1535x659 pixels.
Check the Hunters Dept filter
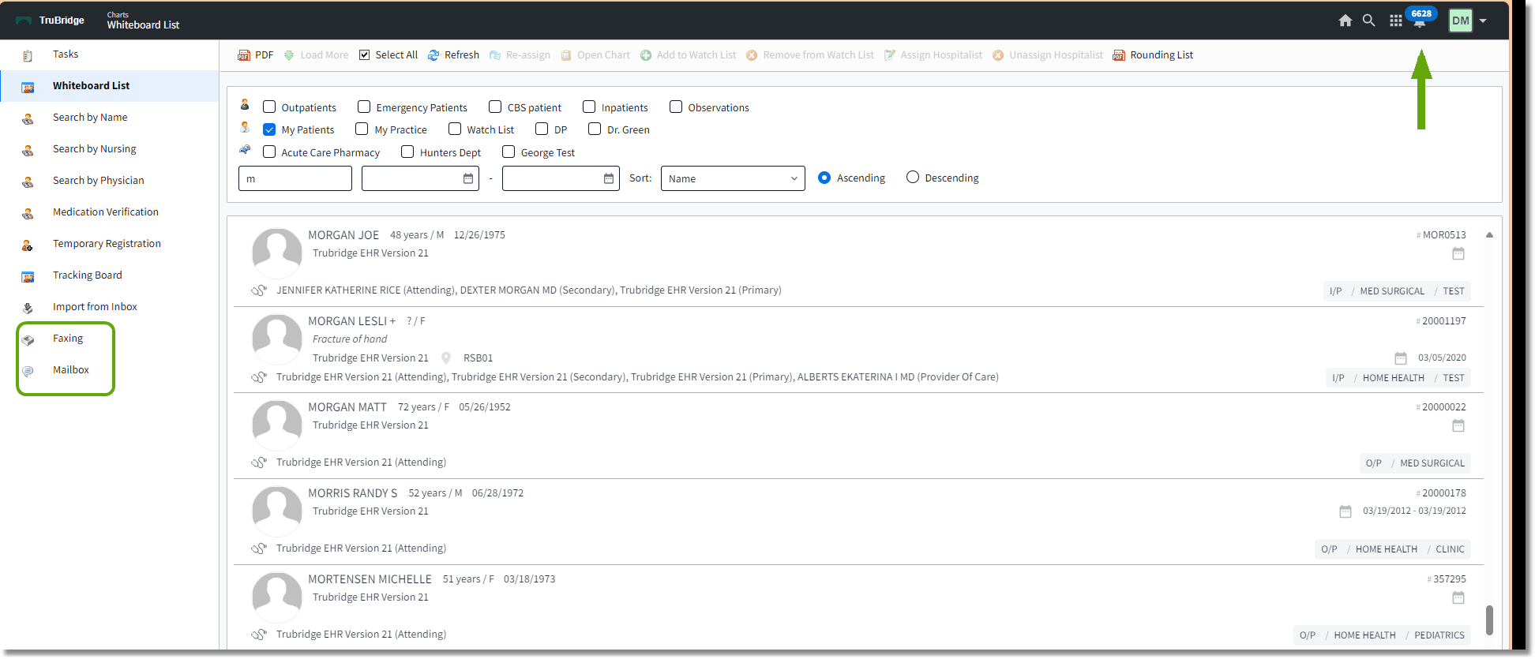point(407,152)
